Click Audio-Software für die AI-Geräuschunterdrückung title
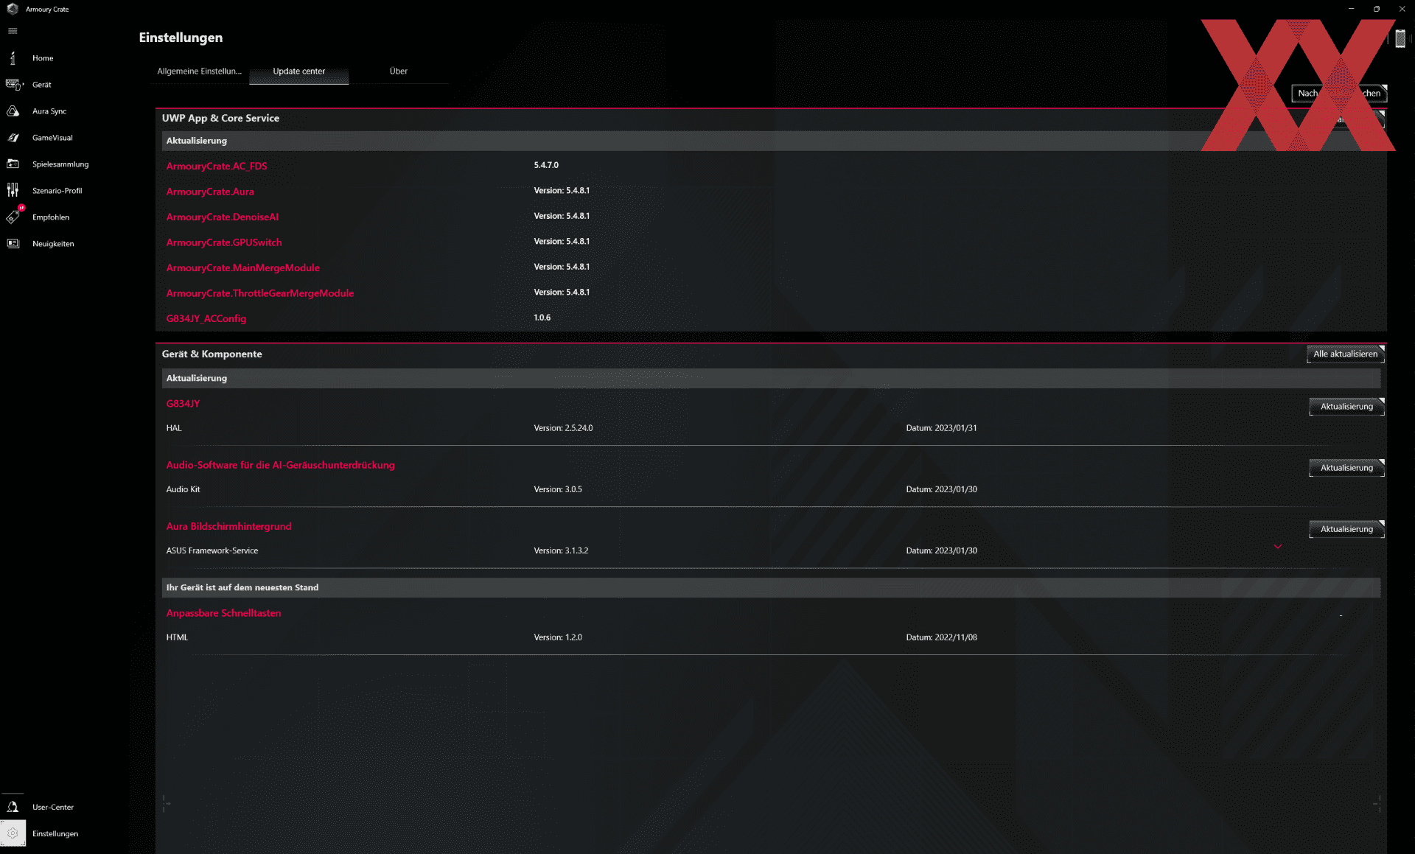 pos(280,465)
